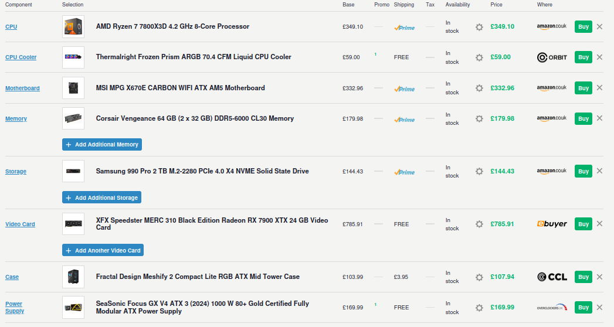Click the Orbit merchant logo
This screenshot has height=327, width=614.
552,57
